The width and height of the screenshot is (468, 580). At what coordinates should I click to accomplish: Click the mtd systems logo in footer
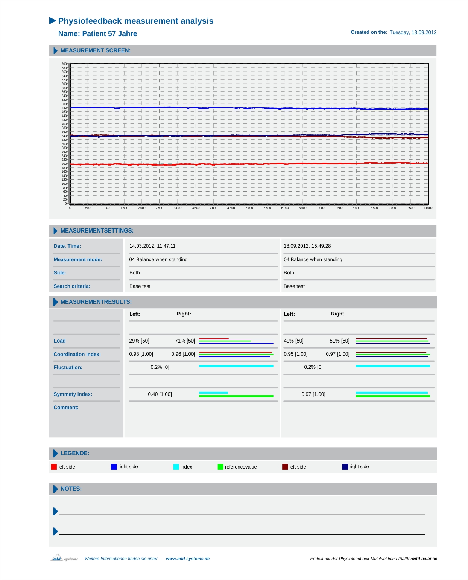[x=64, y=557]
